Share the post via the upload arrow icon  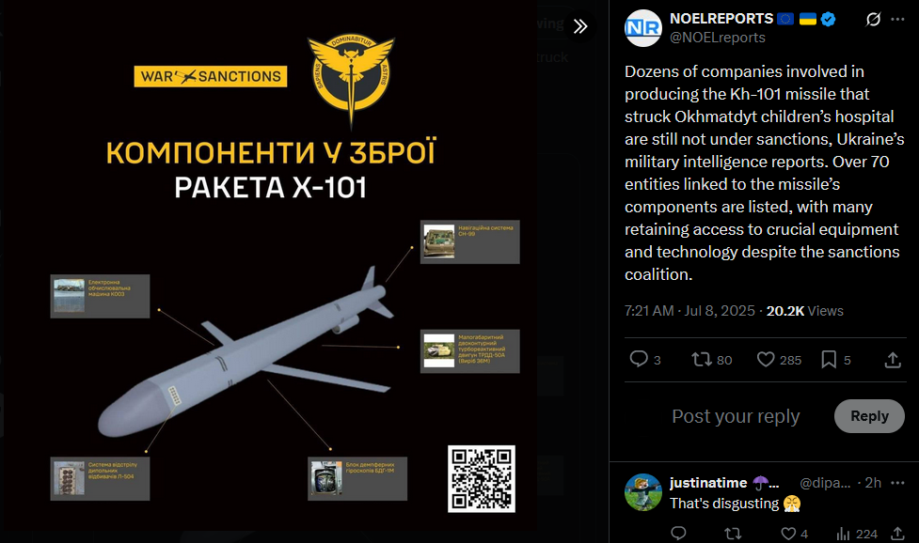[893, 359]
